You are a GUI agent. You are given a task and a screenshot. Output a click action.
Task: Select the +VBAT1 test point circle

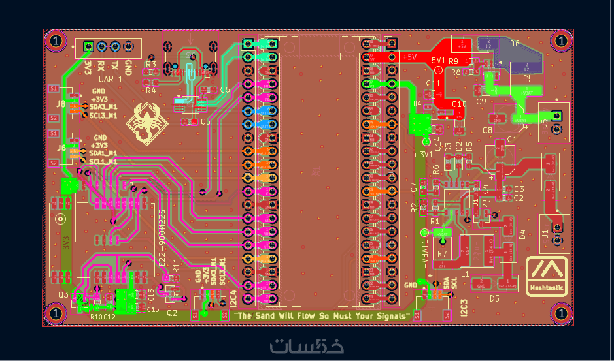[424, 232]
